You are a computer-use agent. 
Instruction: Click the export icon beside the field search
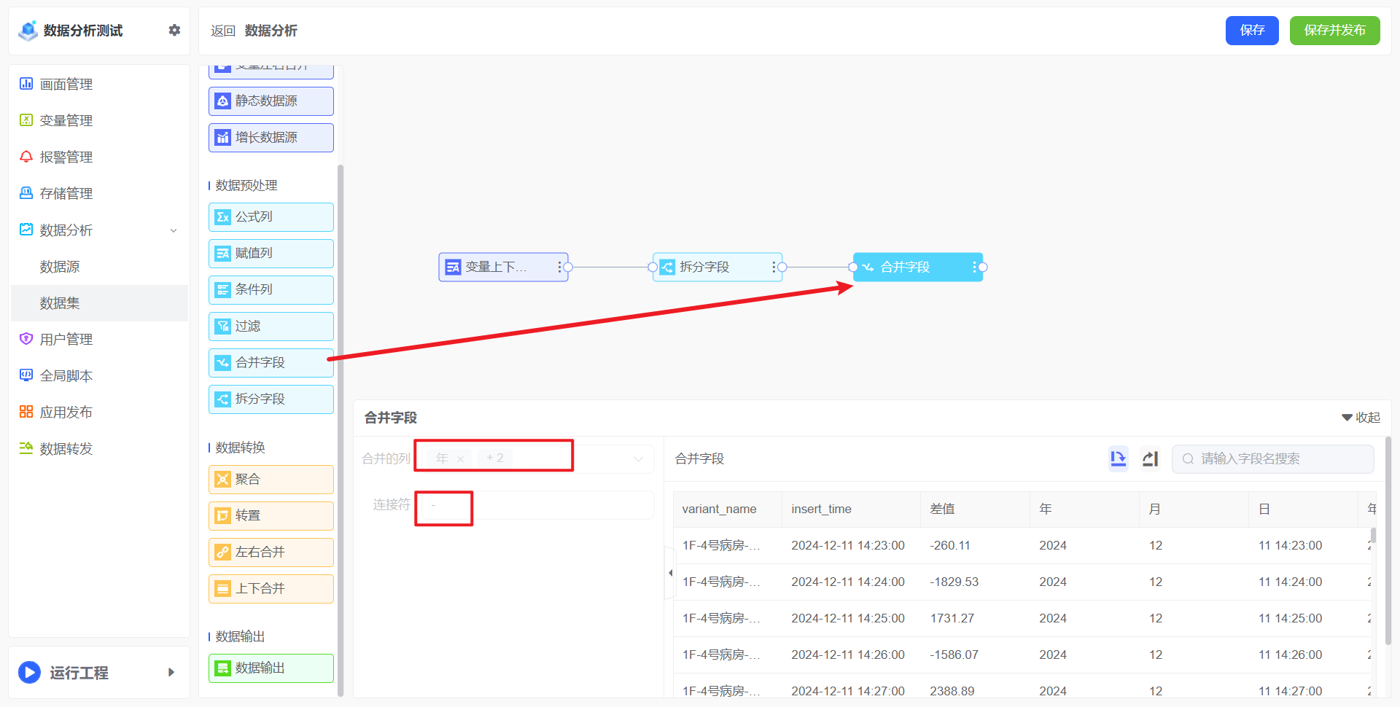click(x=1150, y=458)
